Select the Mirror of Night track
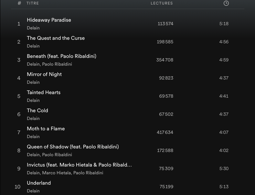 44,74
